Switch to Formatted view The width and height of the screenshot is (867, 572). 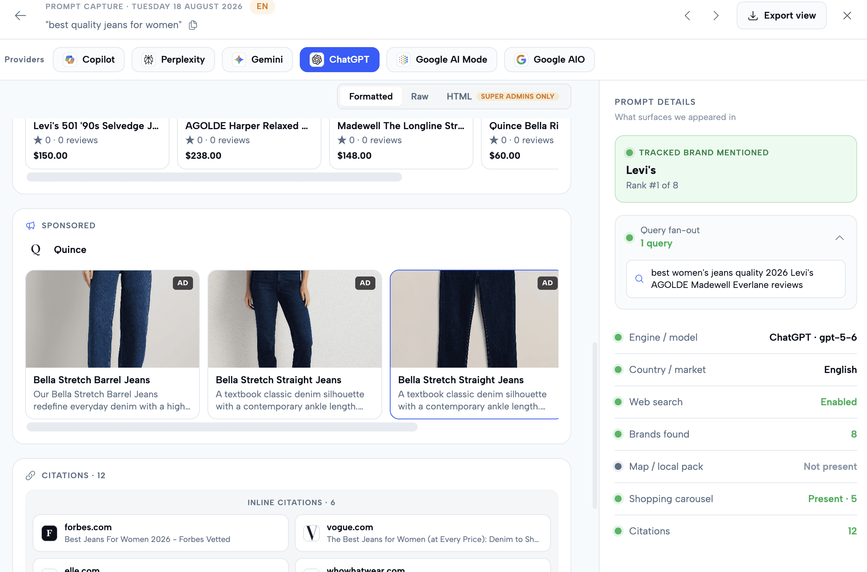pyautogui.click(x=371, y=96)
